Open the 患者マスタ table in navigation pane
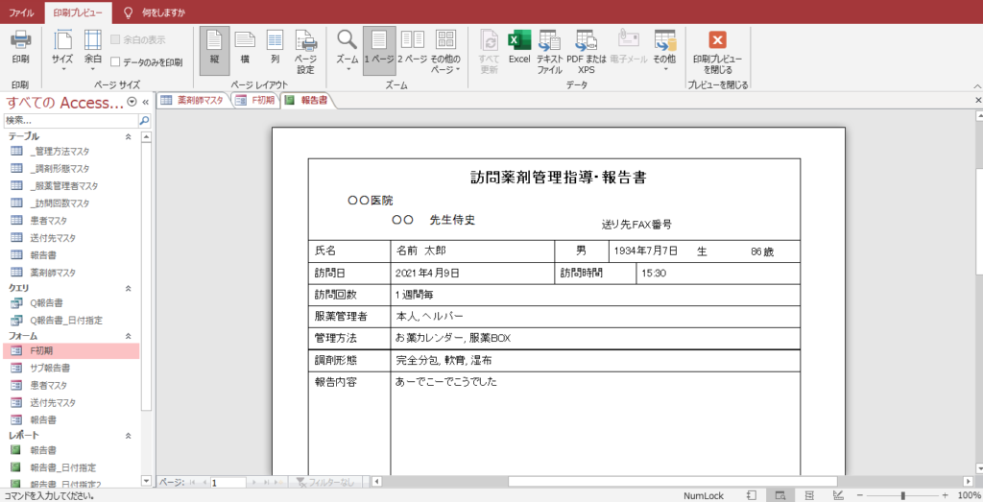 click(x=48, y=220)
